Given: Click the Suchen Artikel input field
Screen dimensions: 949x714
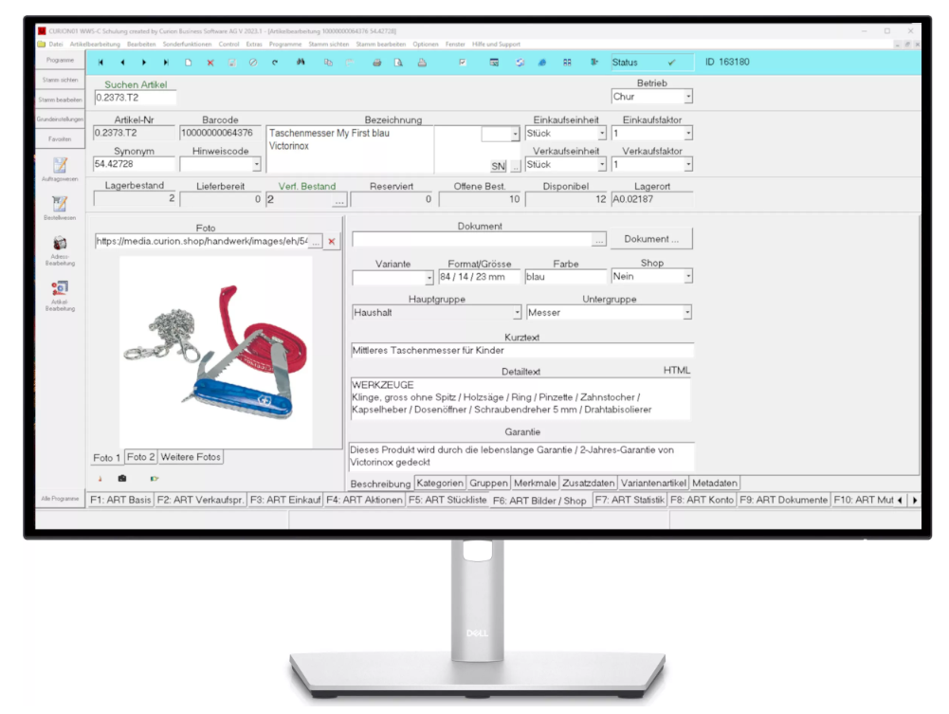Looking at the screenshot, I should coord(135,97).
